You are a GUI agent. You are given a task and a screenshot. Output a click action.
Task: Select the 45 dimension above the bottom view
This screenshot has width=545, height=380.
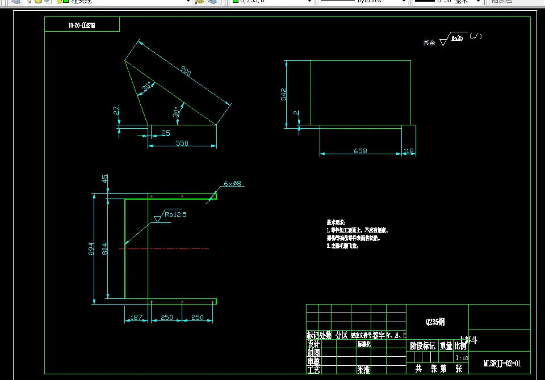[104, 179]
